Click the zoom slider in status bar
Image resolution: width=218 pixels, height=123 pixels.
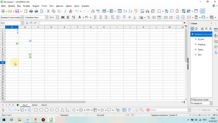tap(200, 115)
